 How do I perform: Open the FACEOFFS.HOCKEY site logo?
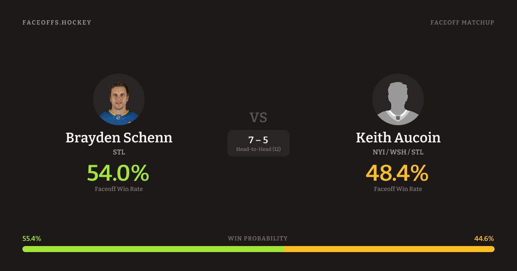point(57,22)
